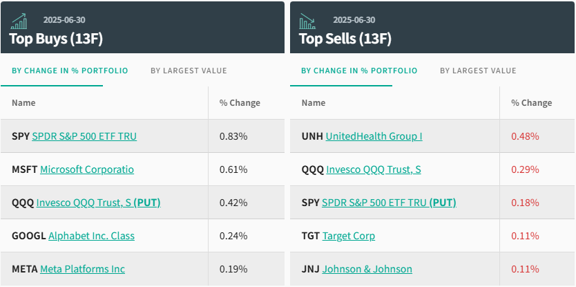Click the Top Buys bar chart icon
The image size is (576, 287).
click(x=19, y=21)
